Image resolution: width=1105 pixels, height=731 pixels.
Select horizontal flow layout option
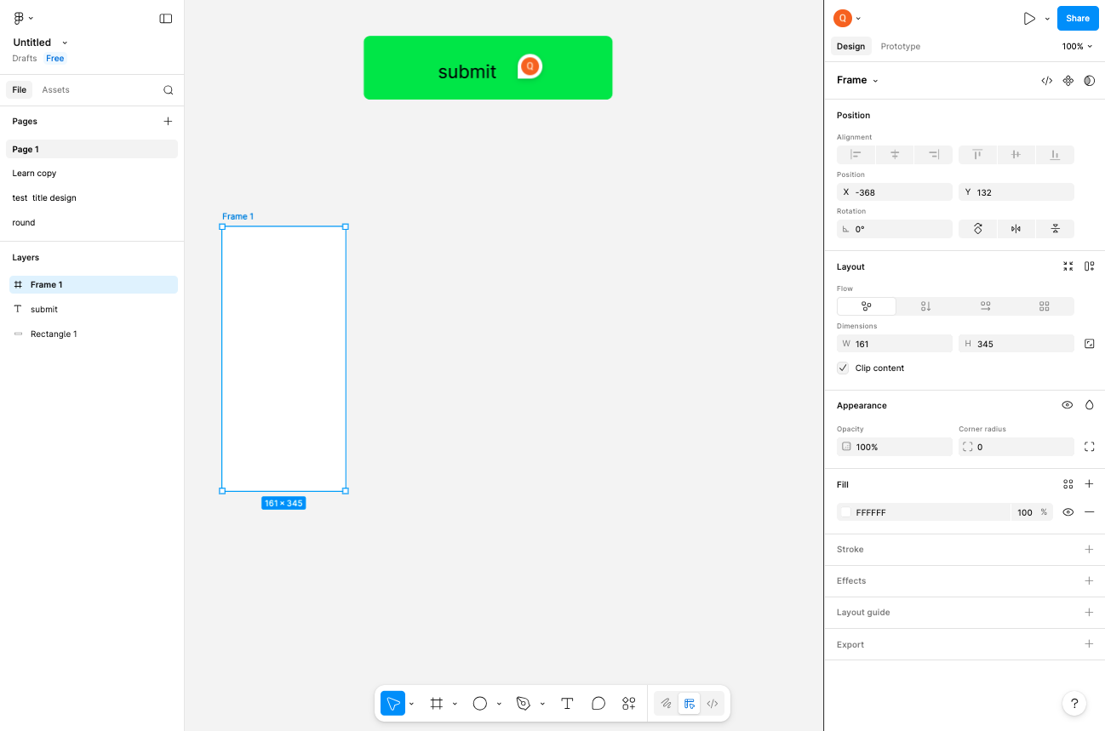985,306
